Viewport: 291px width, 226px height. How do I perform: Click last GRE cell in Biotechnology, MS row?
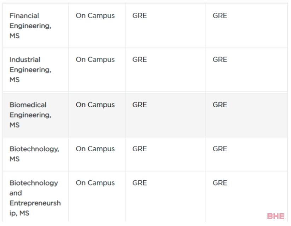point(220,149)
